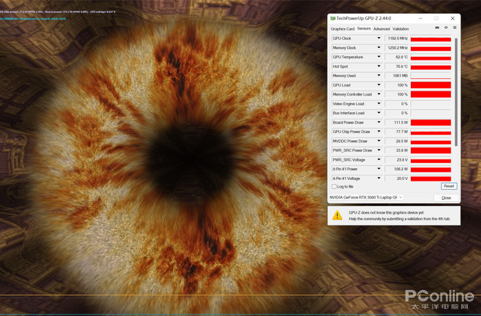Enable the Log to file checkbox

(334, 186)
